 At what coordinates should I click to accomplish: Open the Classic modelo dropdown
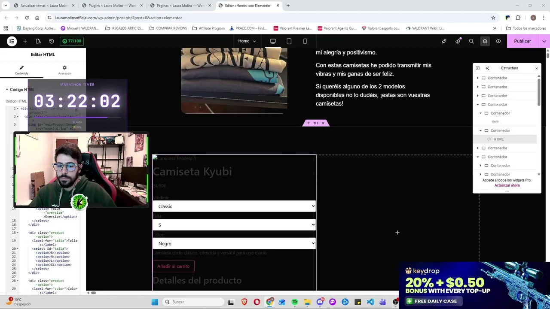[x=234, y=206]
